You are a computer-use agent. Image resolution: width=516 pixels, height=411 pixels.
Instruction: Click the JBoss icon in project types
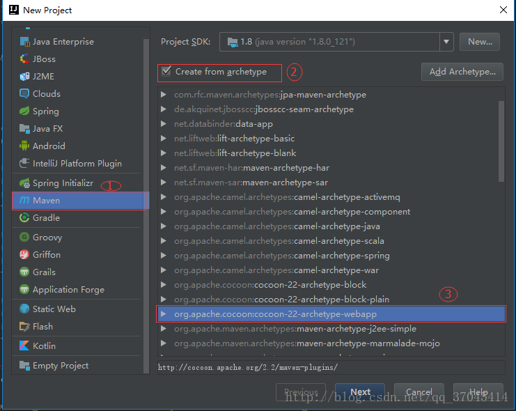tap(24, 59)
